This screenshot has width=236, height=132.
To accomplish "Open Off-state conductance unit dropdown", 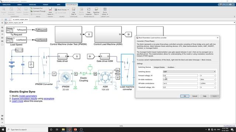I will tap(208, 83).
